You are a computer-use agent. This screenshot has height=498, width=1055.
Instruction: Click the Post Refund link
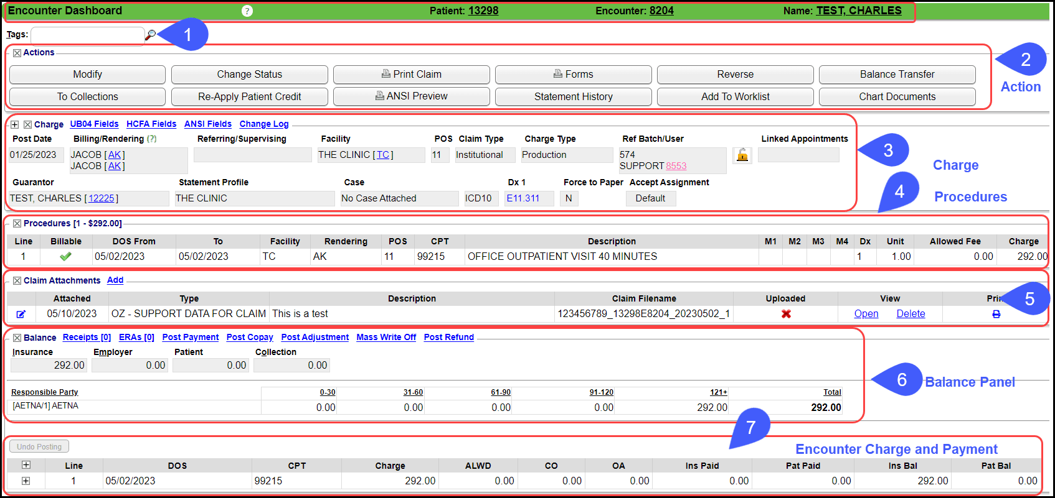[449, 337]
